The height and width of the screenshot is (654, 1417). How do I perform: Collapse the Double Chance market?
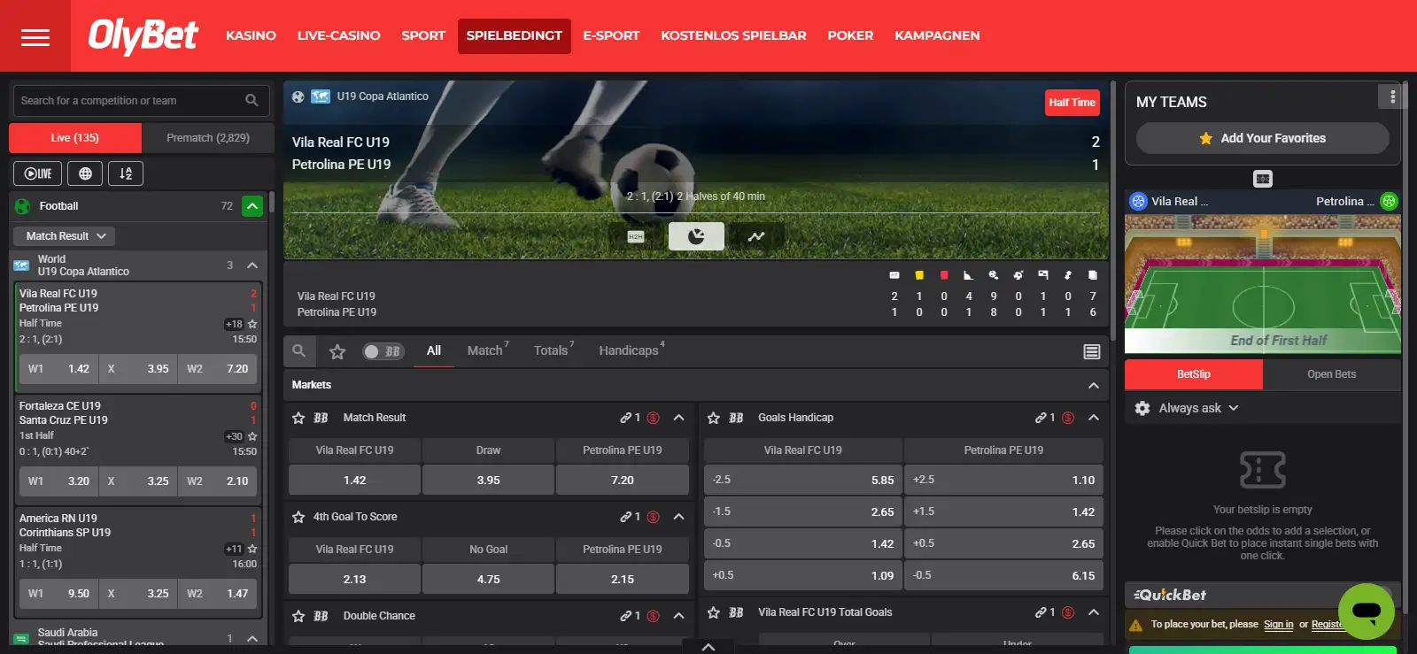coord(678,616)
